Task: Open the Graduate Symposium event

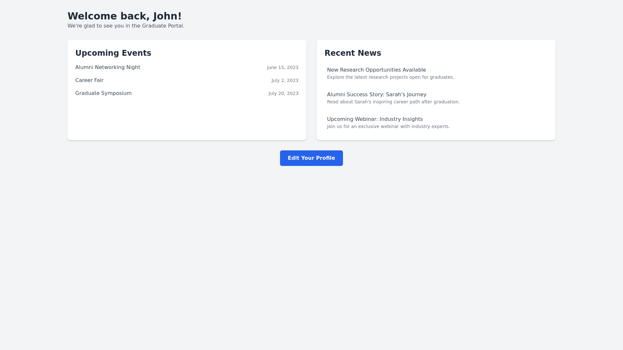Action: (103, 93)
